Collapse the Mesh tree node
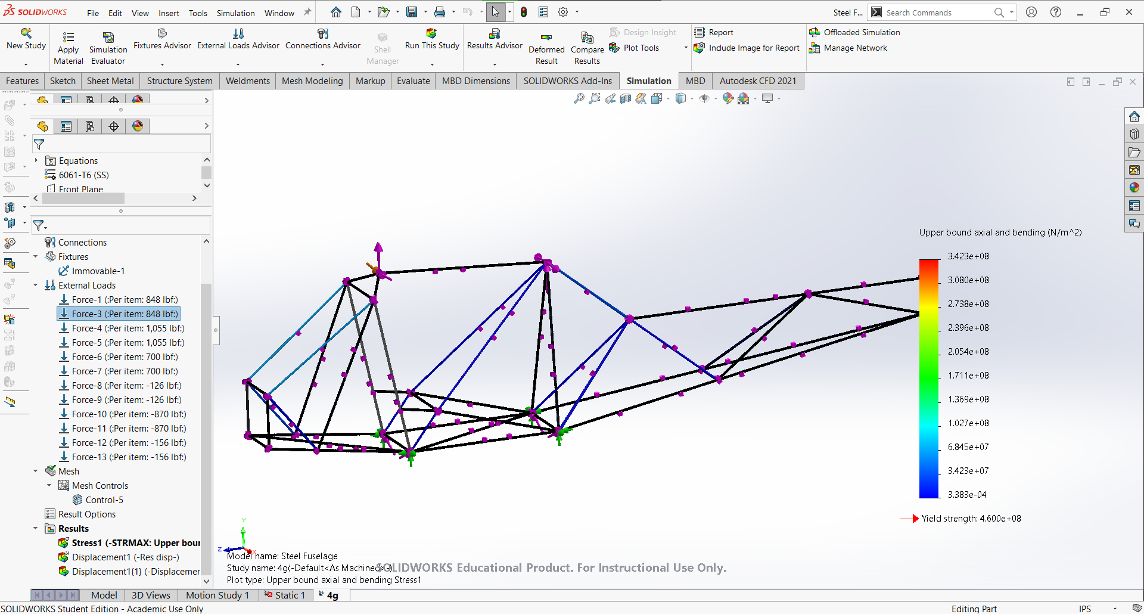The height and width of the screenshot is (614, 1144). (36, 472)
